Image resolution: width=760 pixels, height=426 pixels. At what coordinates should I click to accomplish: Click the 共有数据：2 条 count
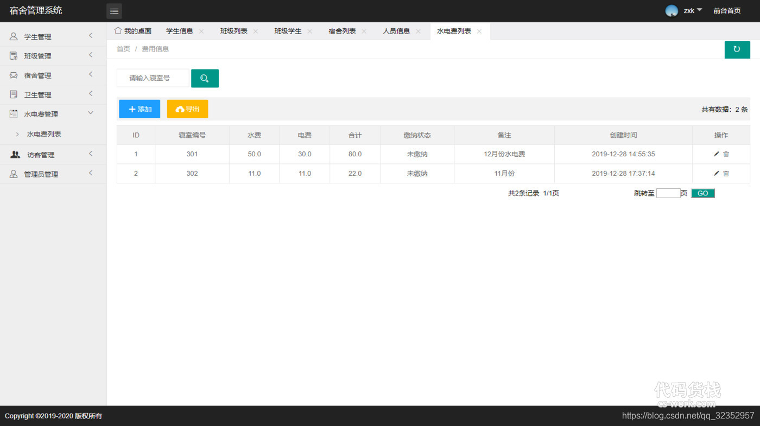(x=725, y=110)
